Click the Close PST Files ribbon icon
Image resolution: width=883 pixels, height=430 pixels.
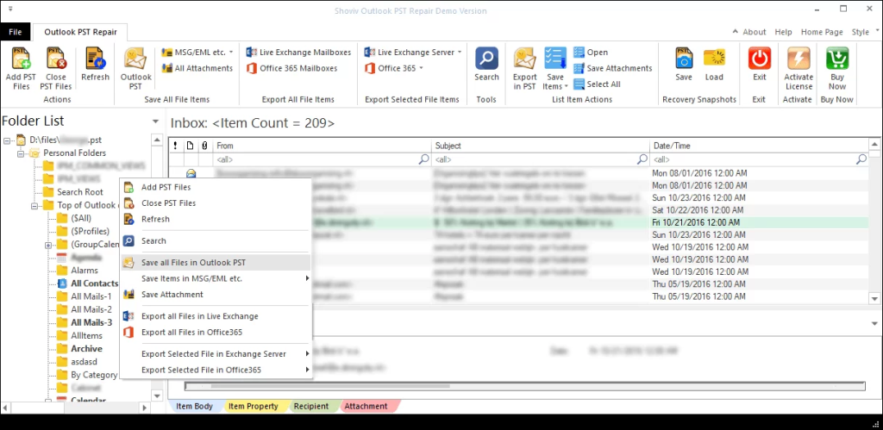56,60
